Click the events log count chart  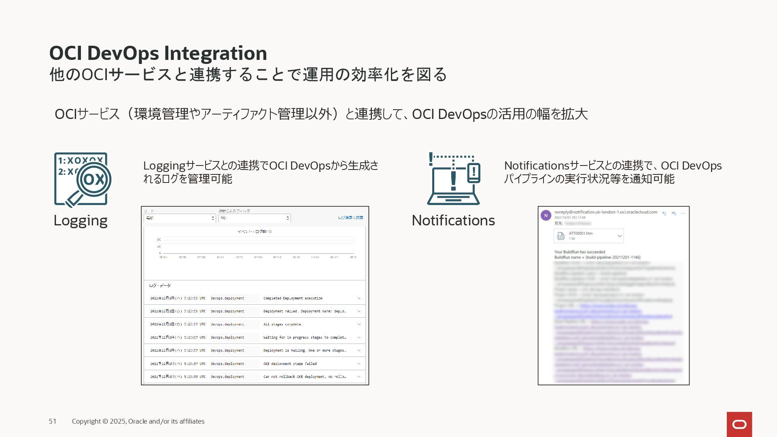255,247
